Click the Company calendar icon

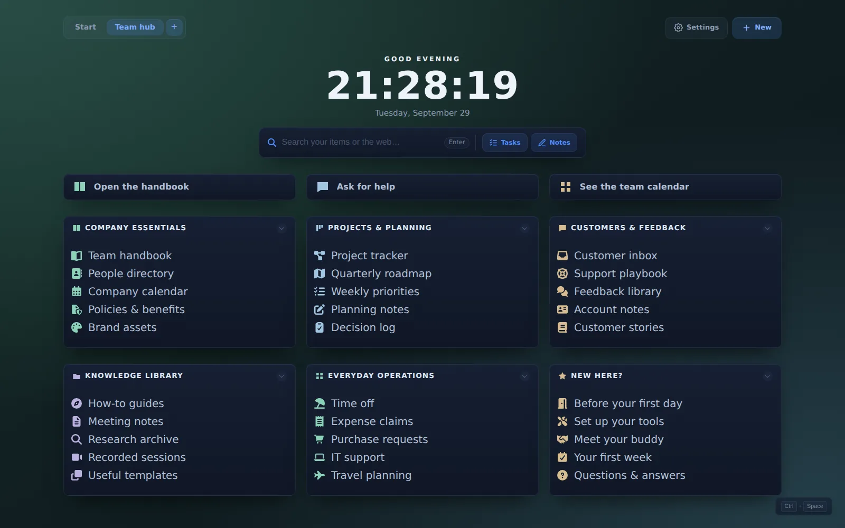[x=77, y=291]
